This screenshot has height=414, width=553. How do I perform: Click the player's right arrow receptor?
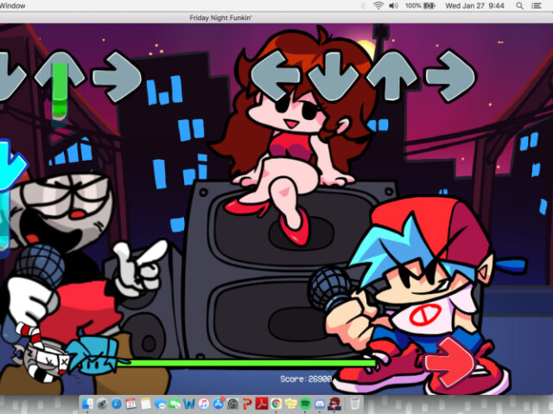(x=449, y=76)
